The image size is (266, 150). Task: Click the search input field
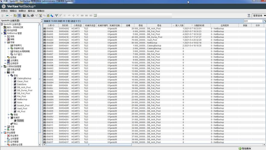pyautogui.click(x=253, y=21)
